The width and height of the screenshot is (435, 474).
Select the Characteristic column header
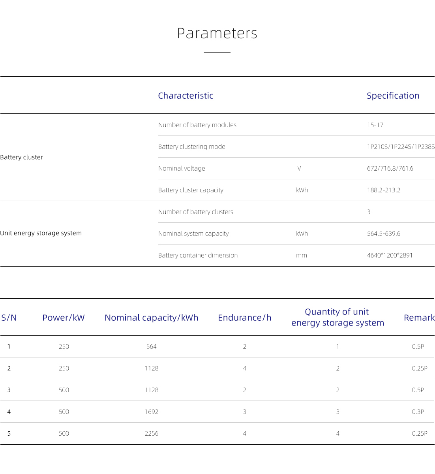186,96
